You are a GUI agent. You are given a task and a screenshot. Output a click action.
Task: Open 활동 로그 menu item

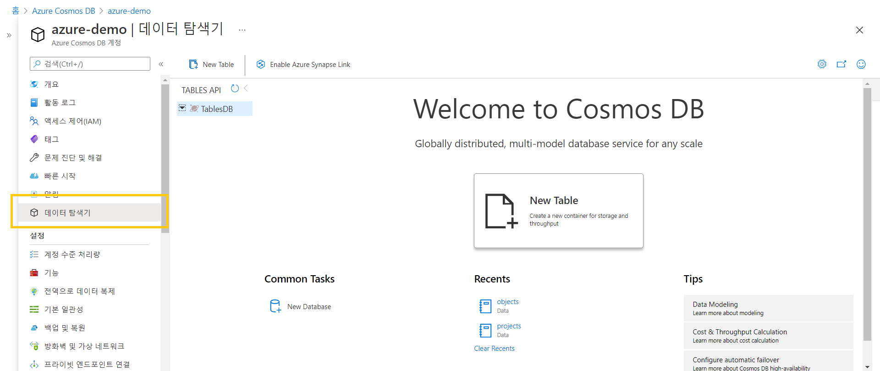89,103
